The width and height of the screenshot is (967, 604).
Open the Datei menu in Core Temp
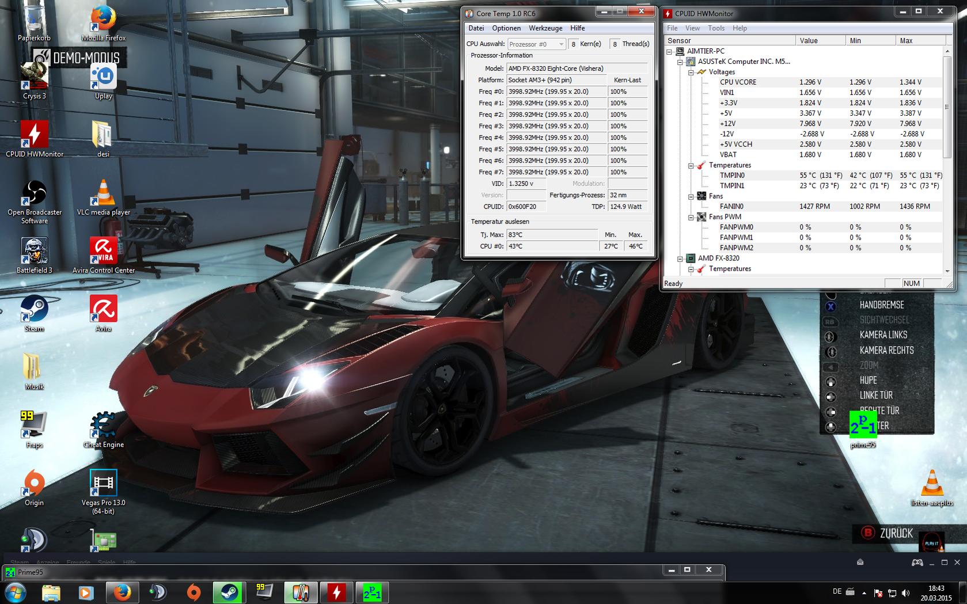coord(476,28)
